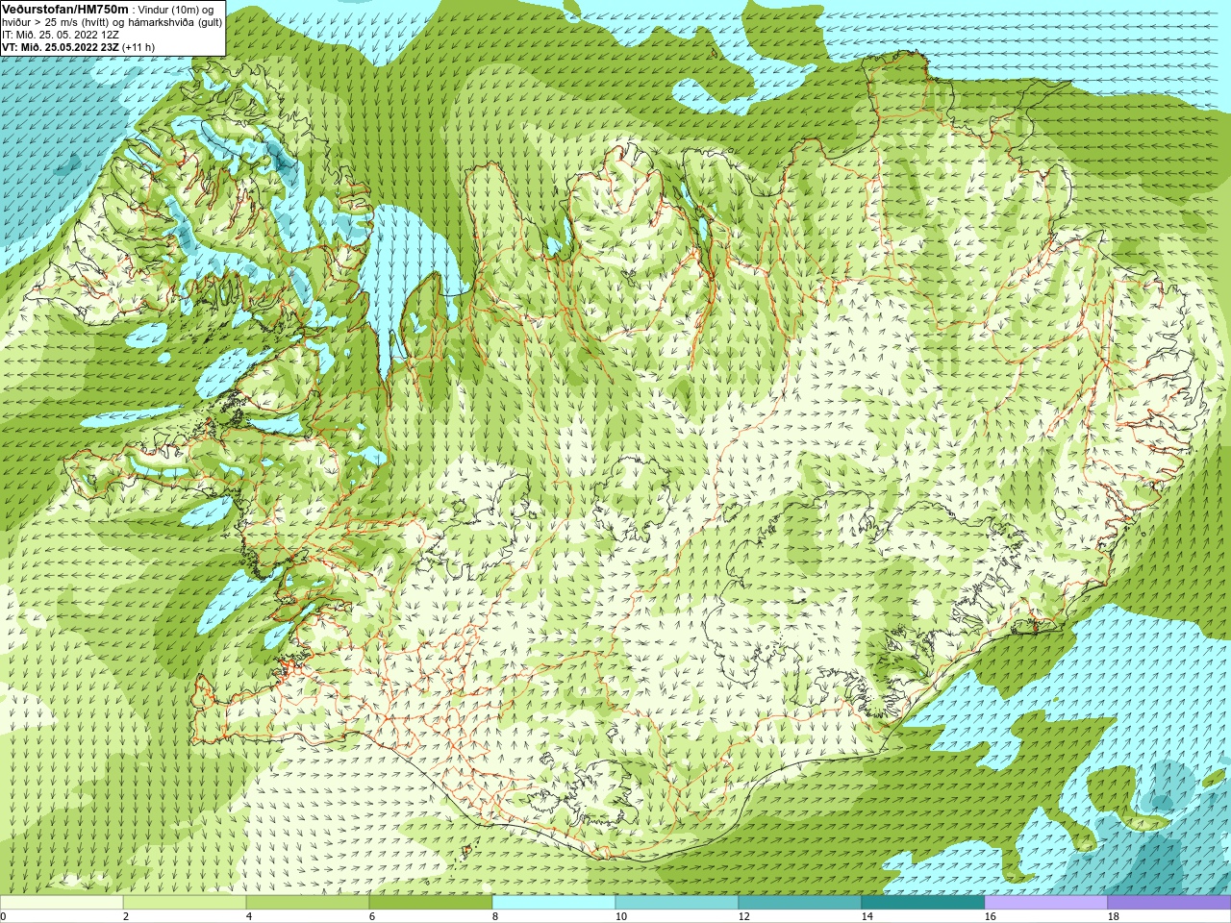Click the scale label '18'

(1113, 916)
